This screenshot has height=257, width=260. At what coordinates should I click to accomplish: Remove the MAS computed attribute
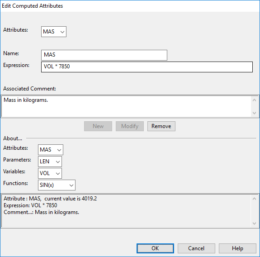click(x=161, y=126)
